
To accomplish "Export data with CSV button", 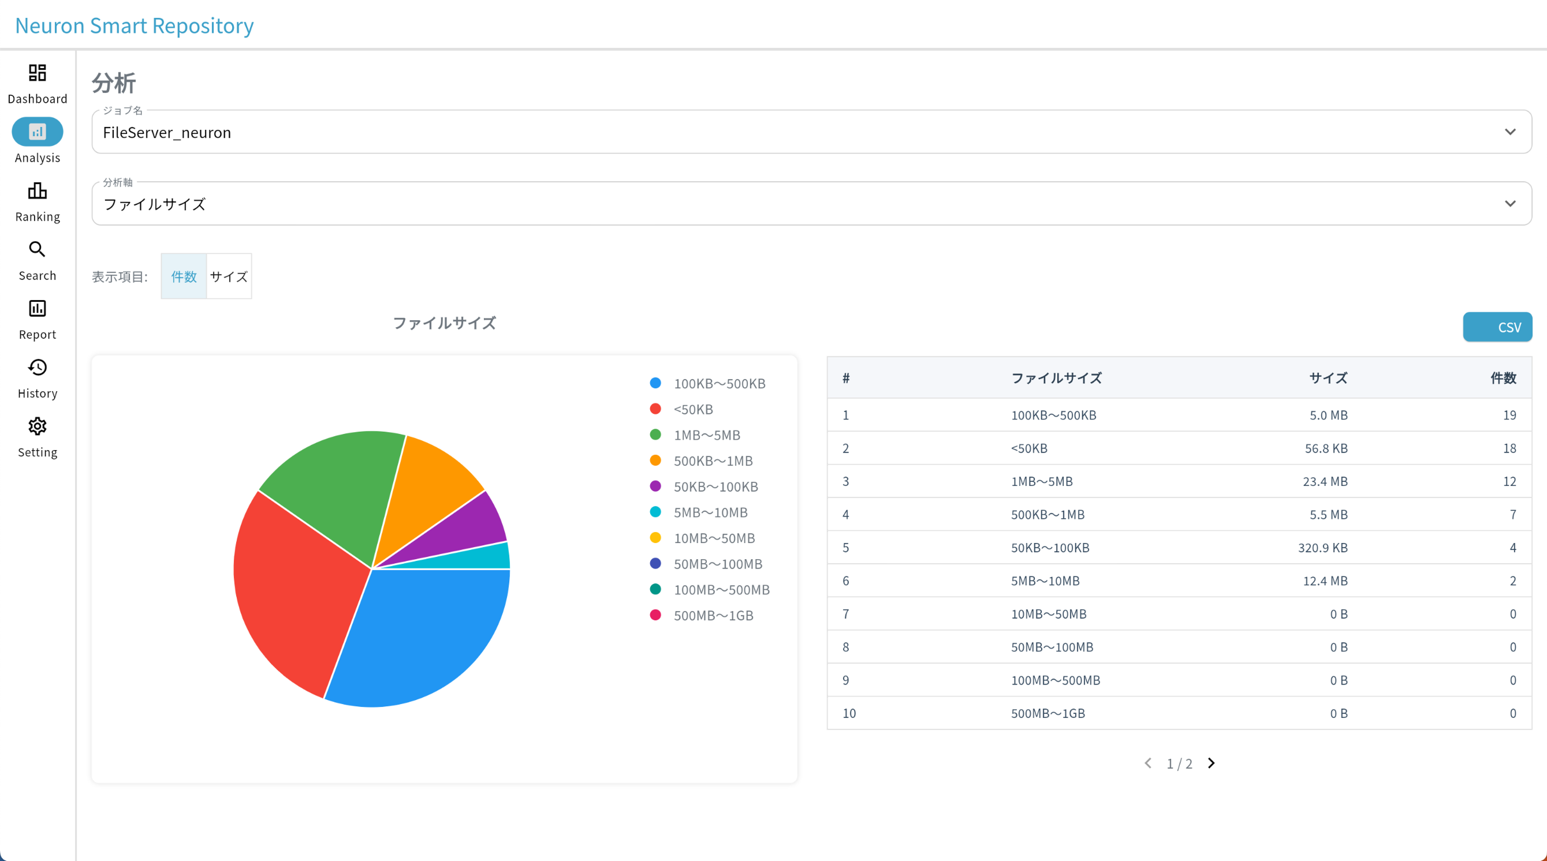I will 1497,327.
